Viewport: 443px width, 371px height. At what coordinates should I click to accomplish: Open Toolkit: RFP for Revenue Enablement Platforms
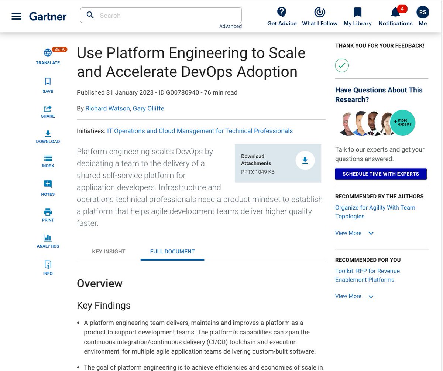click(x=367, y=275)
